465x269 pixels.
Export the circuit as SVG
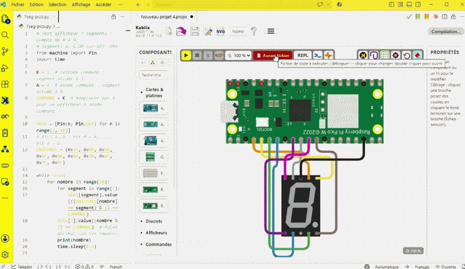click(x=221, y=31)
